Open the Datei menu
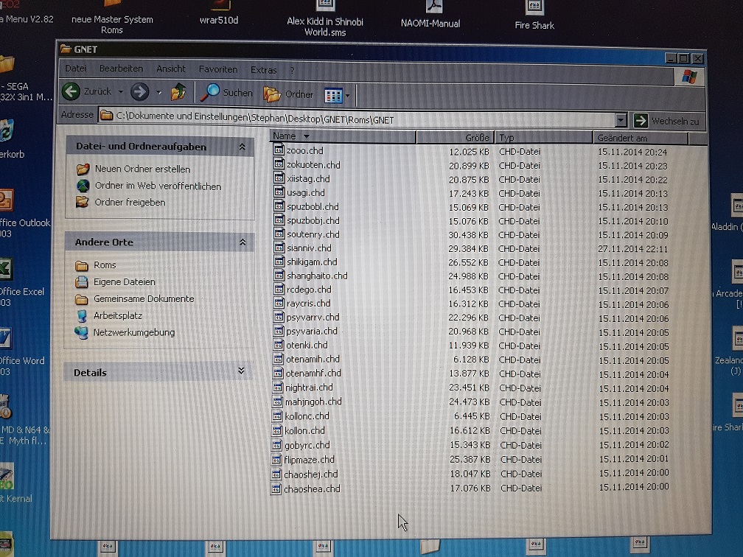Image resolution: width=743 pixels, height=557 pixels. click(x=76, y=69)
